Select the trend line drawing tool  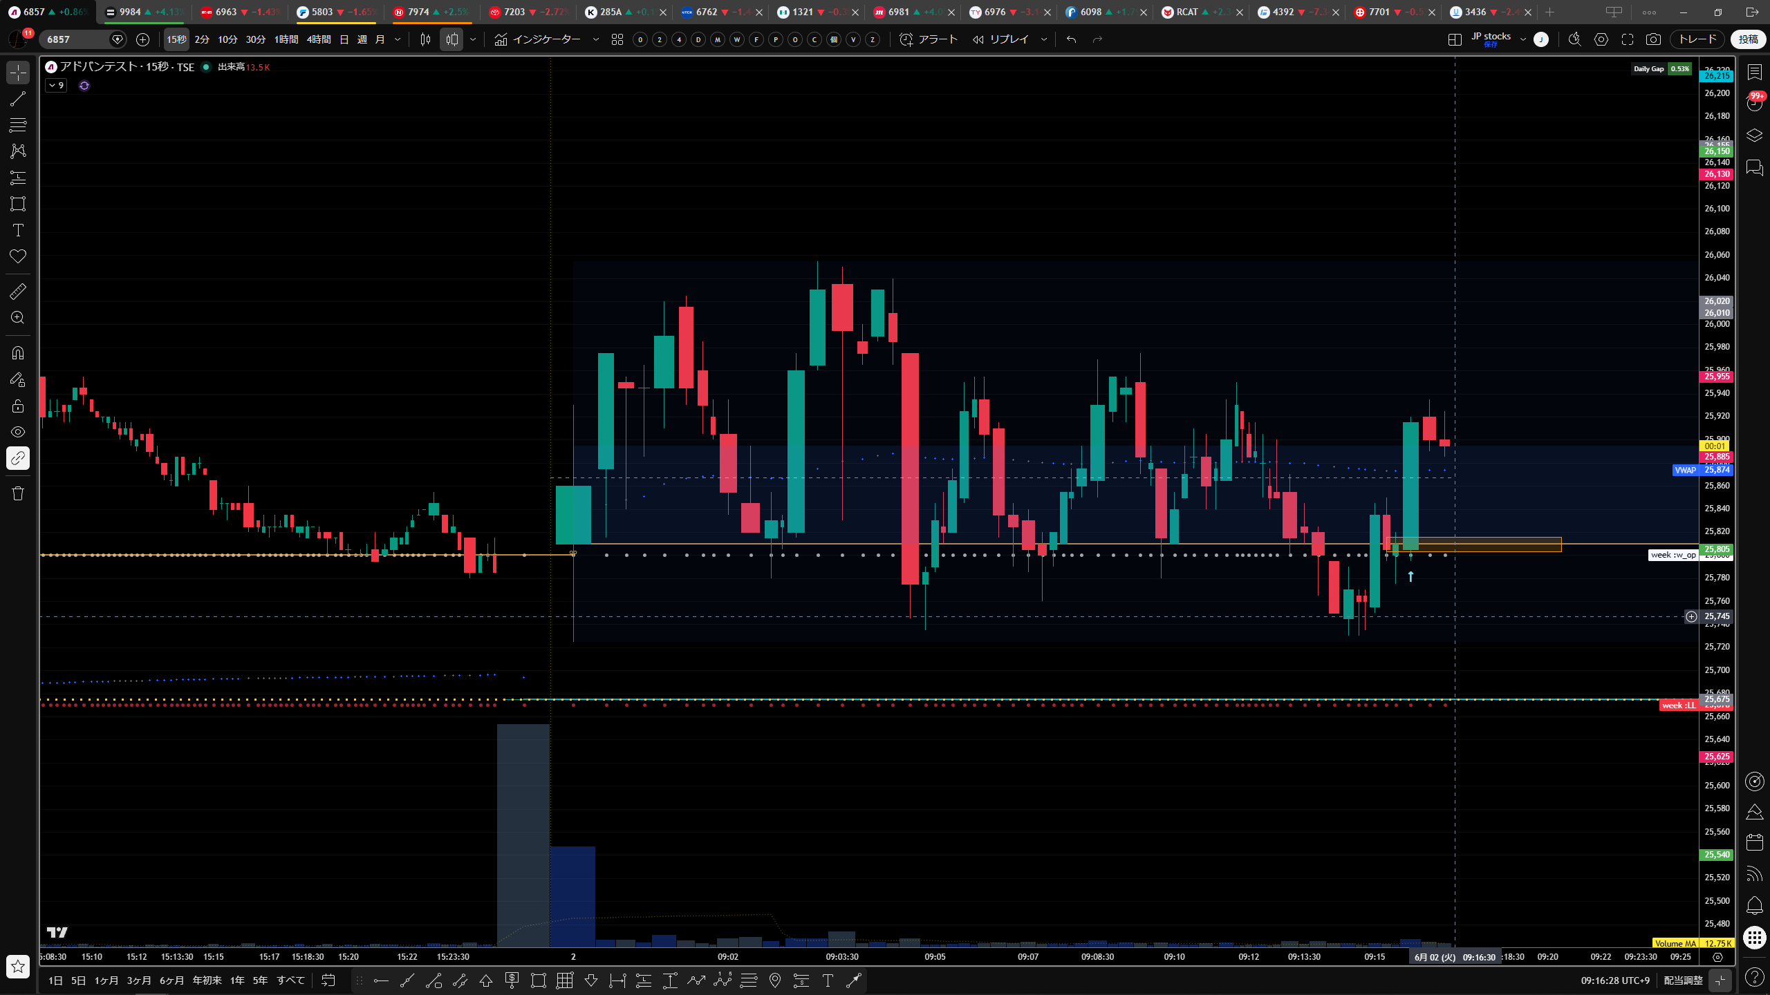(x=18, y=99)
